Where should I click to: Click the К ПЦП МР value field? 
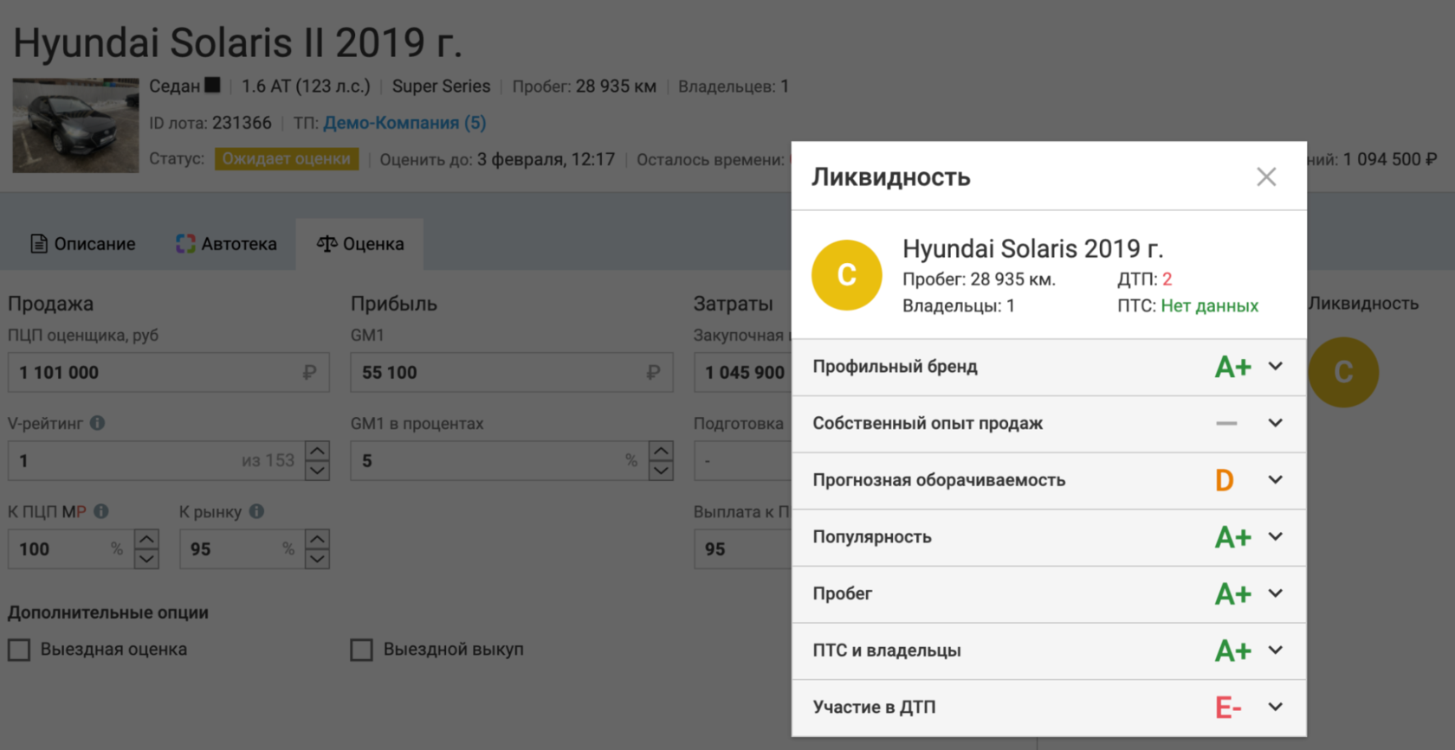click(x=71, y=549)
